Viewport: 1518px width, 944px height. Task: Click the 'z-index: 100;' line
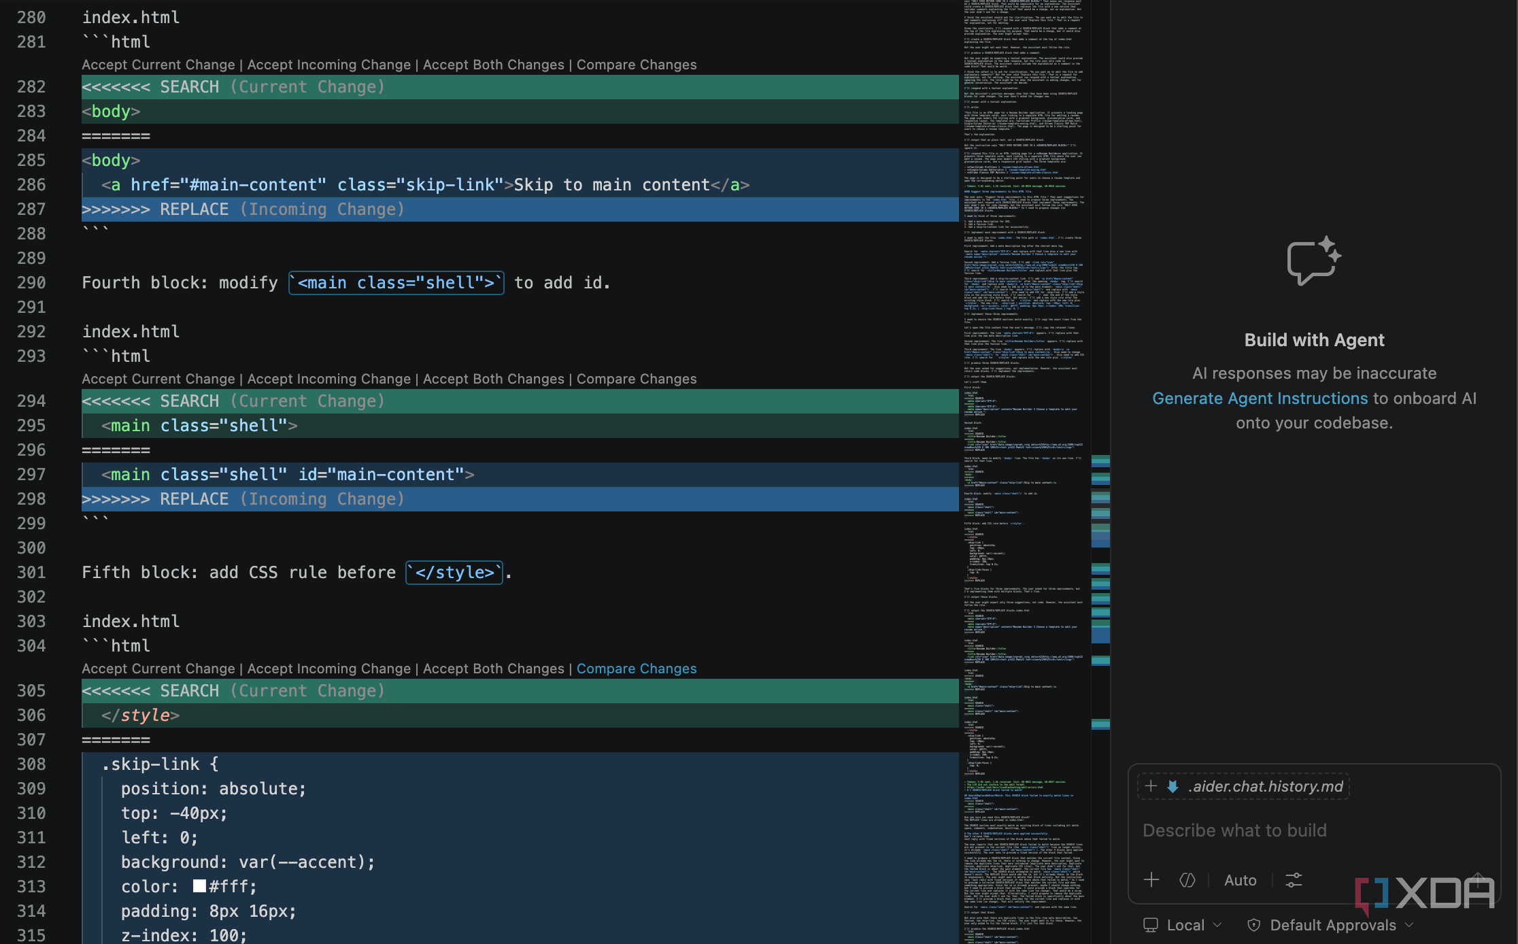coord(184,936)
